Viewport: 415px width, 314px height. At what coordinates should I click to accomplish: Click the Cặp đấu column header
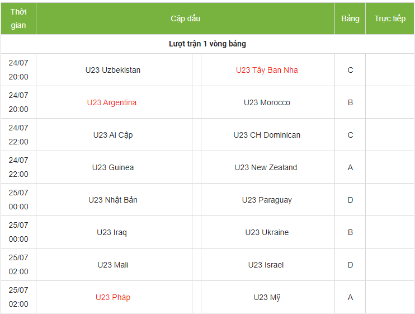(186, 18)
